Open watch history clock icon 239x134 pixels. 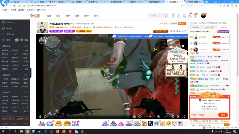pos(173,15)
